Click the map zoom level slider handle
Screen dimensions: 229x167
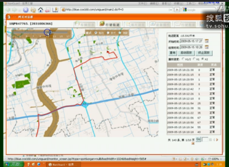click(47, 32)
